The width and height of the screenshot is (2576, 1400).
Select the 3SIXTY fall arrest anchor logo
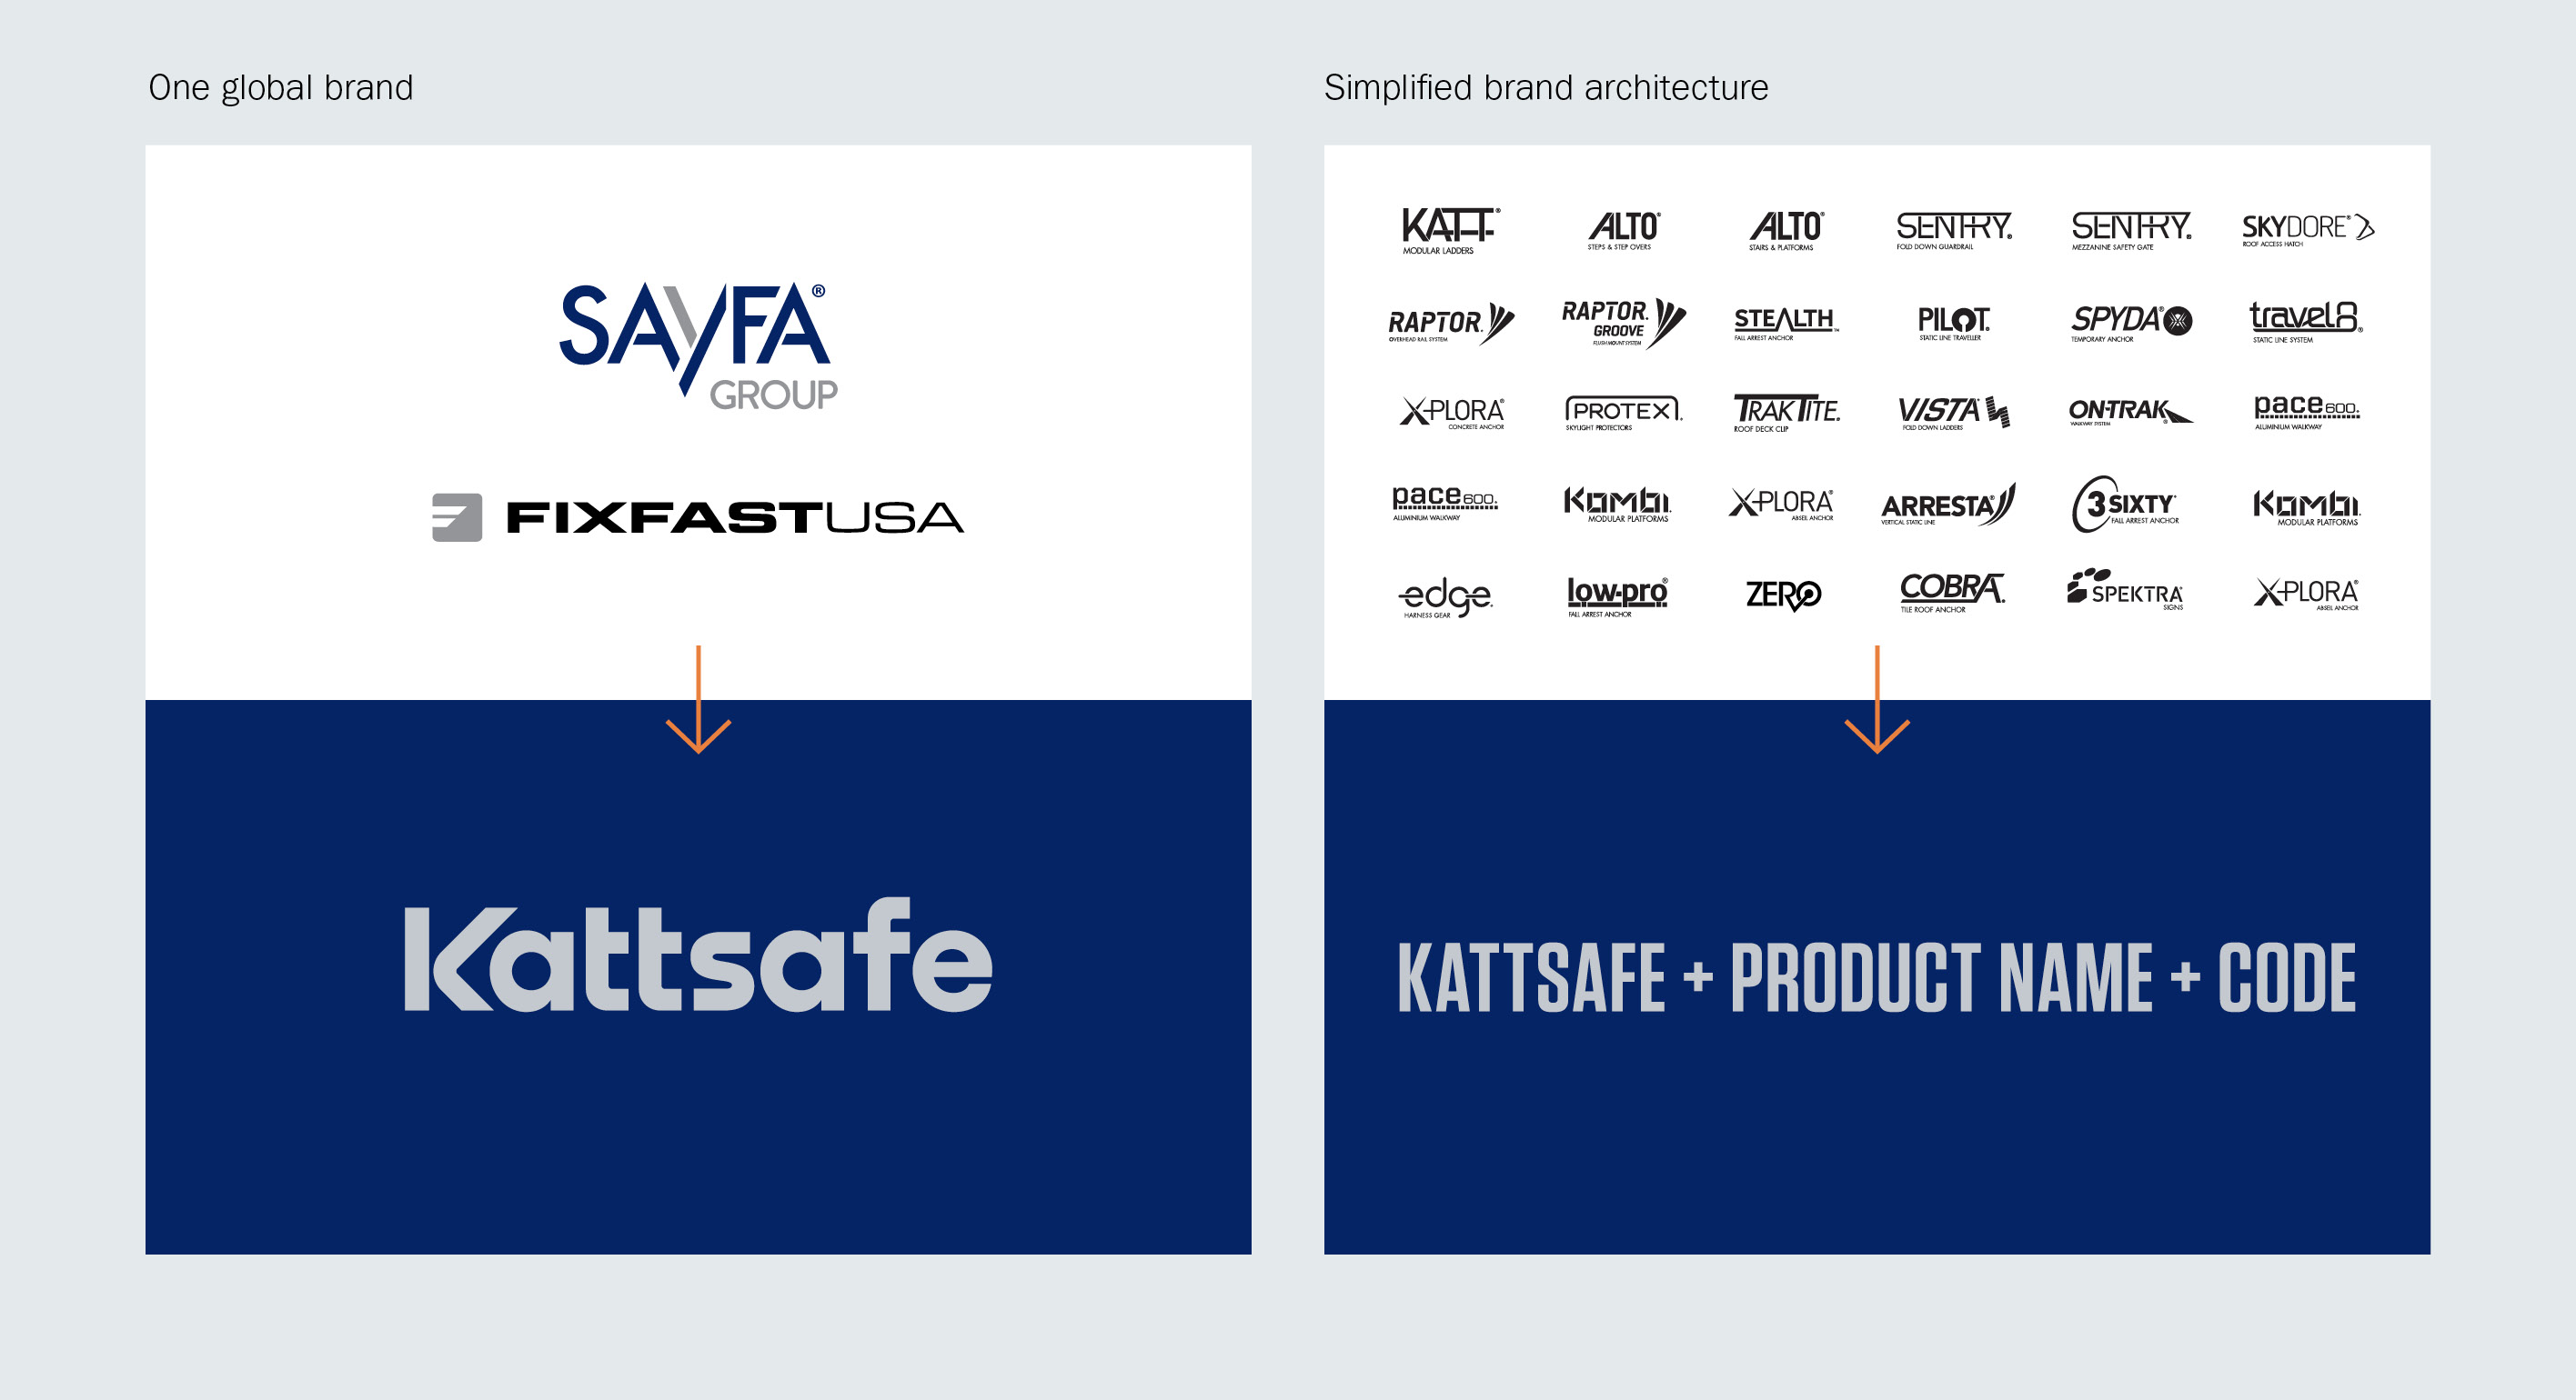[x=2126, y=505]
